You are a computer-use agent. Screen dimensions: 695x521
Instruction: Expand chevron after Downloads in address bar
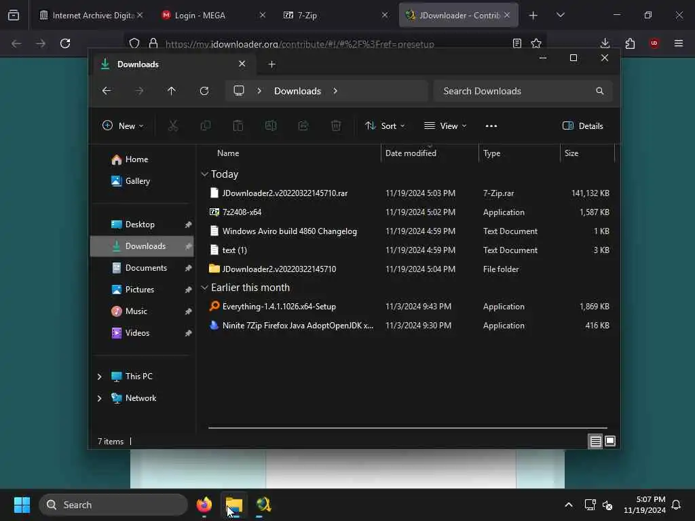[x=335, y=91]
